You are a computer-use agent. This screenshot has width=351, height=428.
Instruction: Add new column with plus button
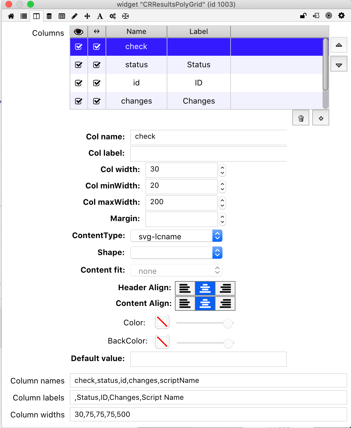[321, 118]
